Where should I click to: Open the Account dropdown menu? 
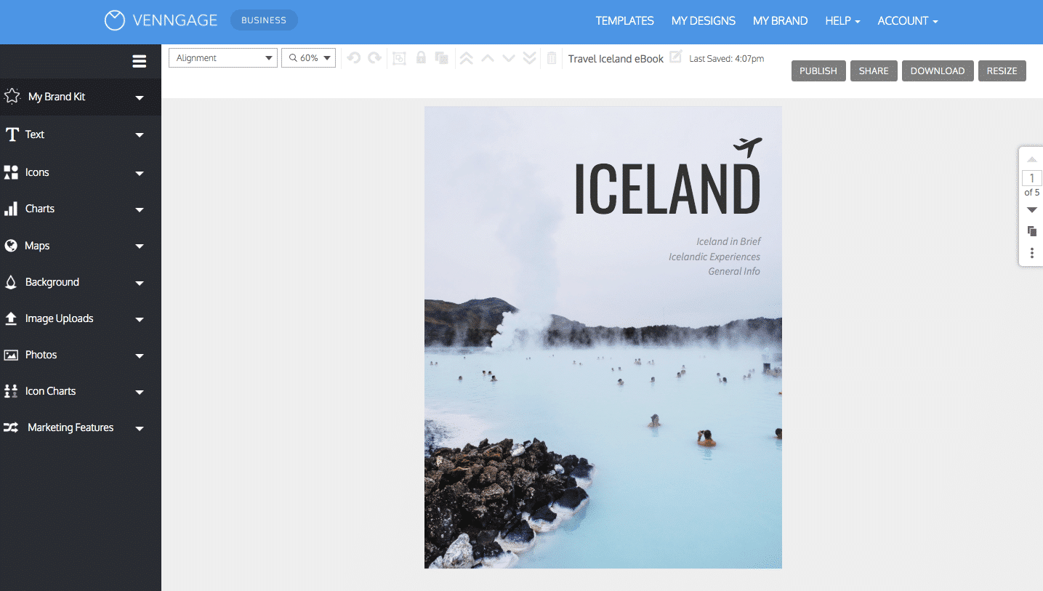(907, 21)
